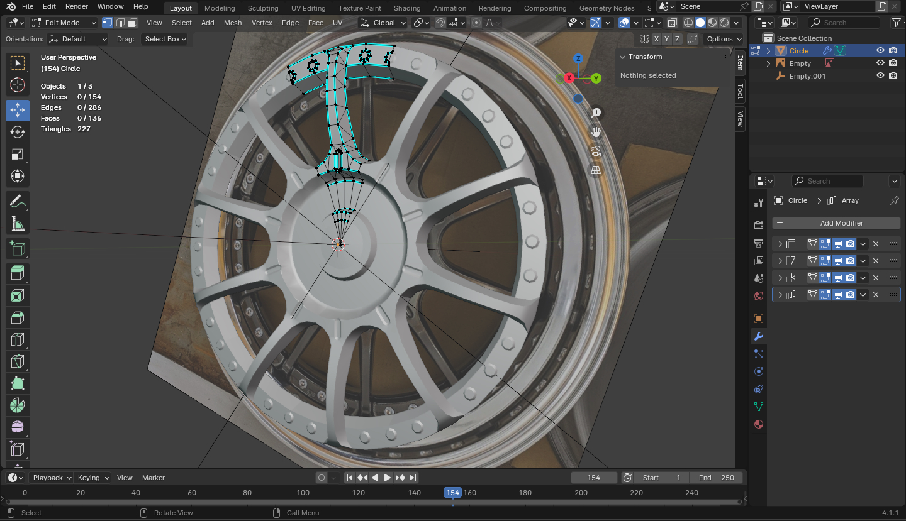906x521 pixels.
Task: Activate the 3D Cursor tool
Action: (18, 85)
